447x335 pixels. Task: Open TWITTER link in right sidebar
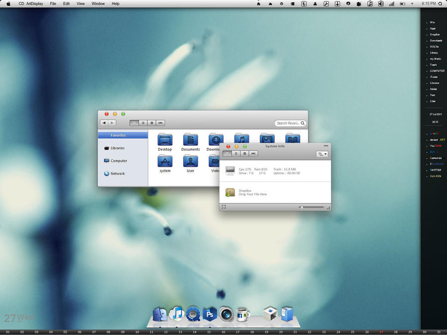[x=435, y=170]
